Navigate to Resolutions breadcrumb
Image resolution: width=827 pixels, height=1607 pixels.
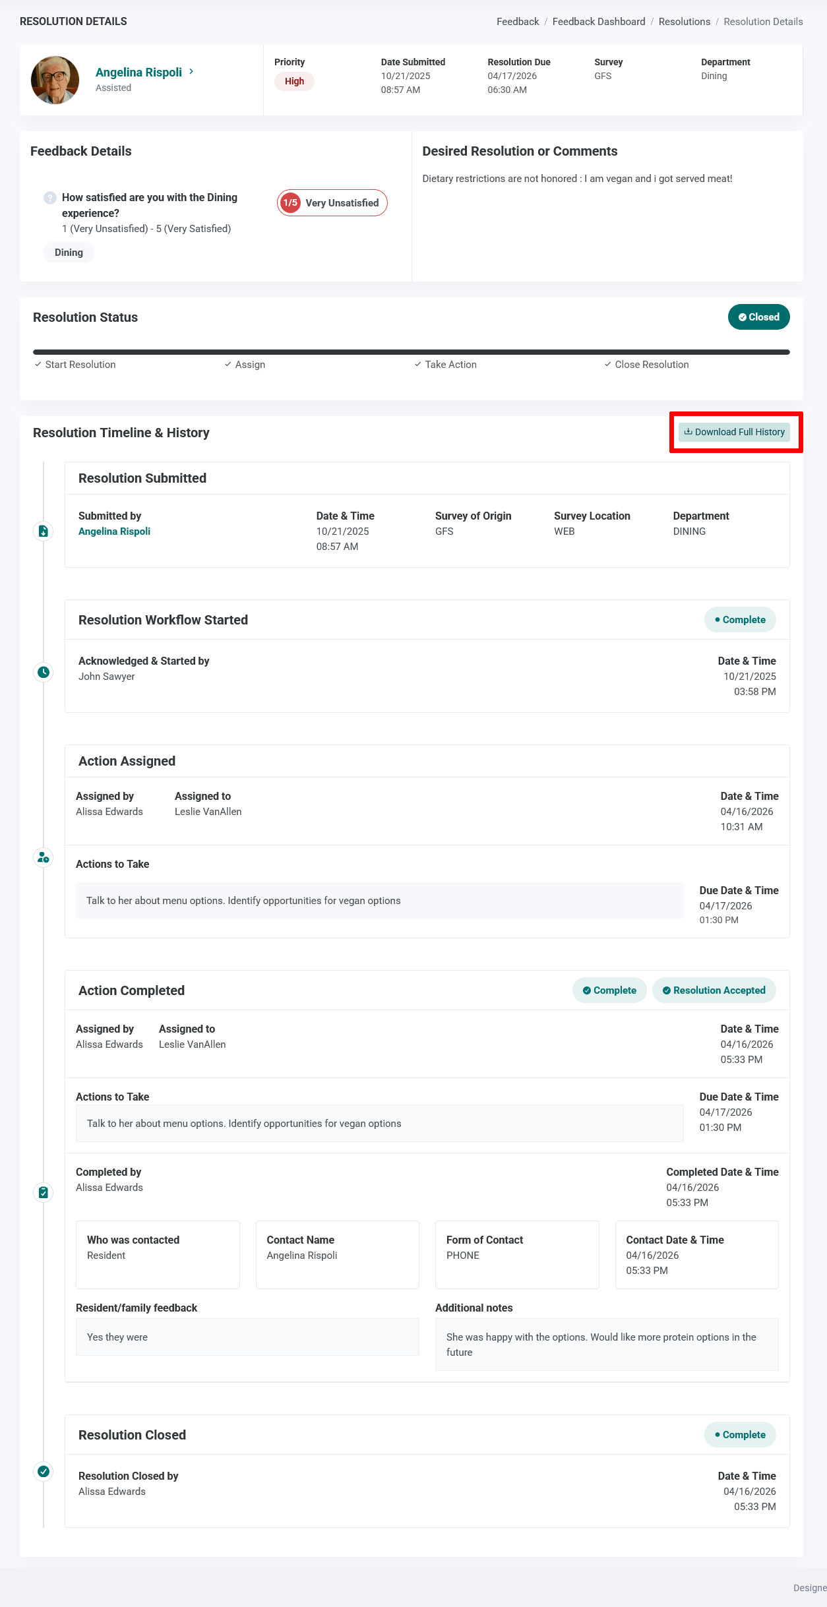tap(685, 22)
